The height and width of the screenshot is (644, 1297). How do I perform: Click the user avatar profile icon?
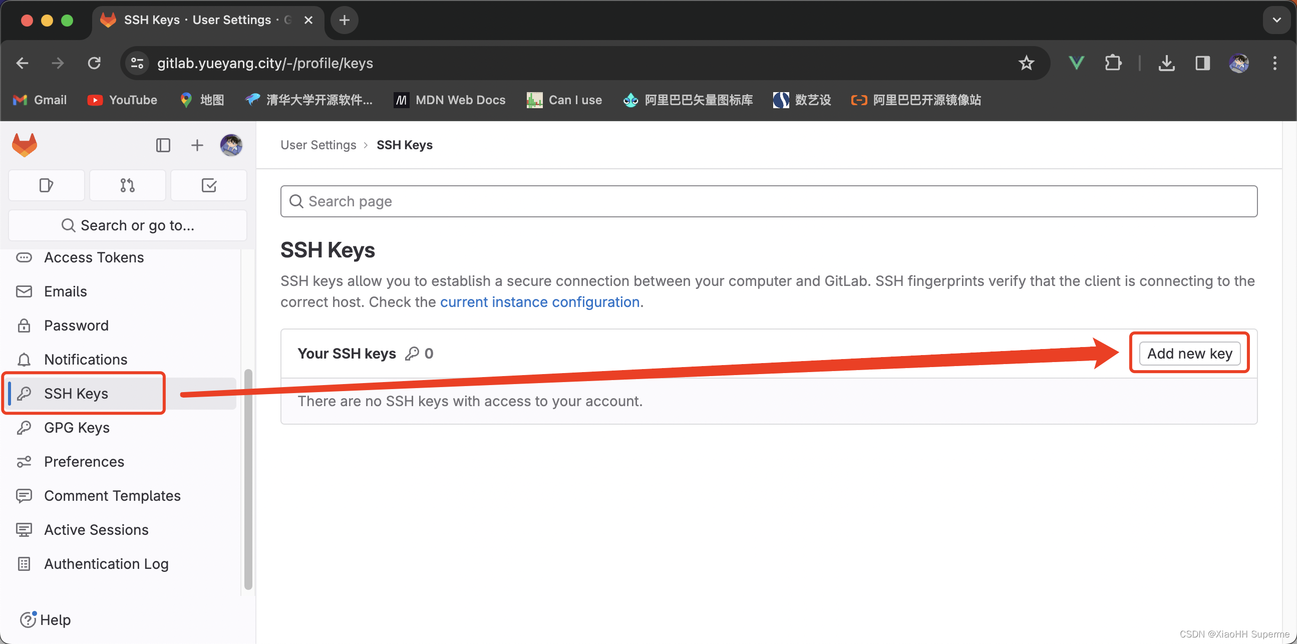tap(232, 146)
